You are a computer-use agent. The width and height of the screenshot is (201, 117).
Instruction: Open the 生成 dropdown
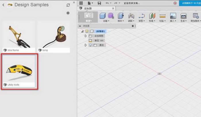pyautogui.click(x=183, y=21)
